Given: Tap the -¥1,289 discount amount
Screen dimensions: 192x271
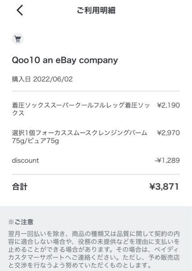Looking at the screenshot, I should (167, 160).
